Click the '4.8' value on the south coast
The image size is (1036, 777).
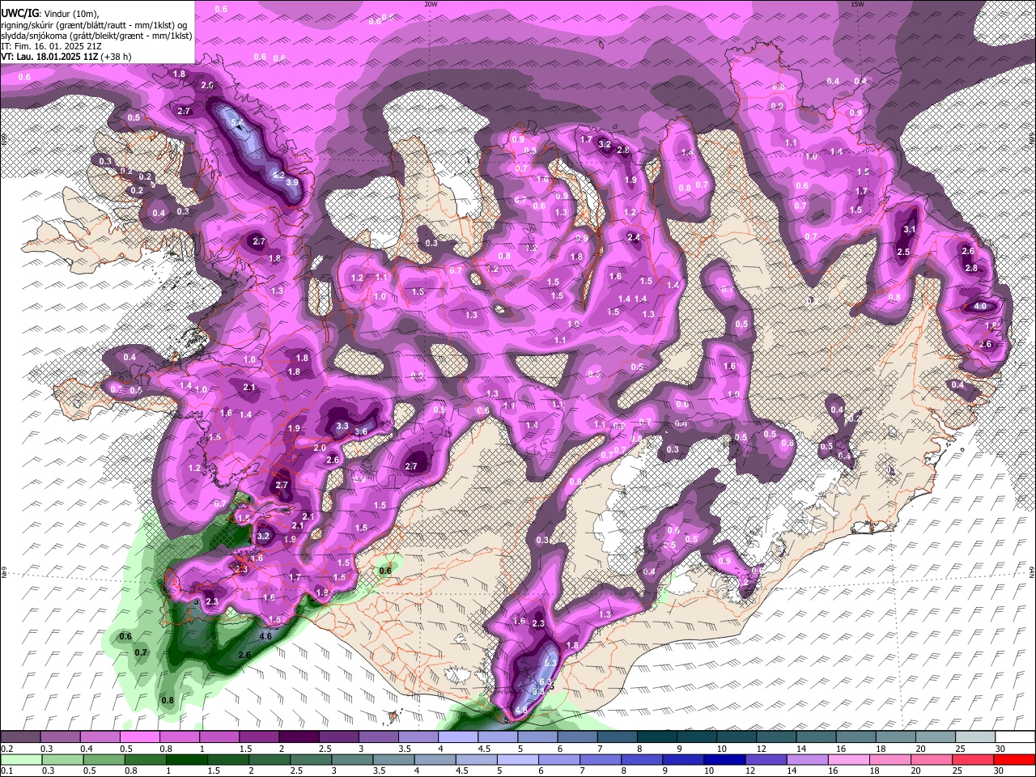(x=521, y=711)
